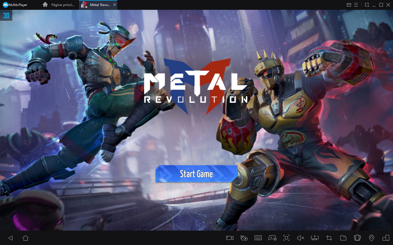The height and width of the screenshot is (245, 393).
Task: Tap the Android home button
Action: click(26, 238)
